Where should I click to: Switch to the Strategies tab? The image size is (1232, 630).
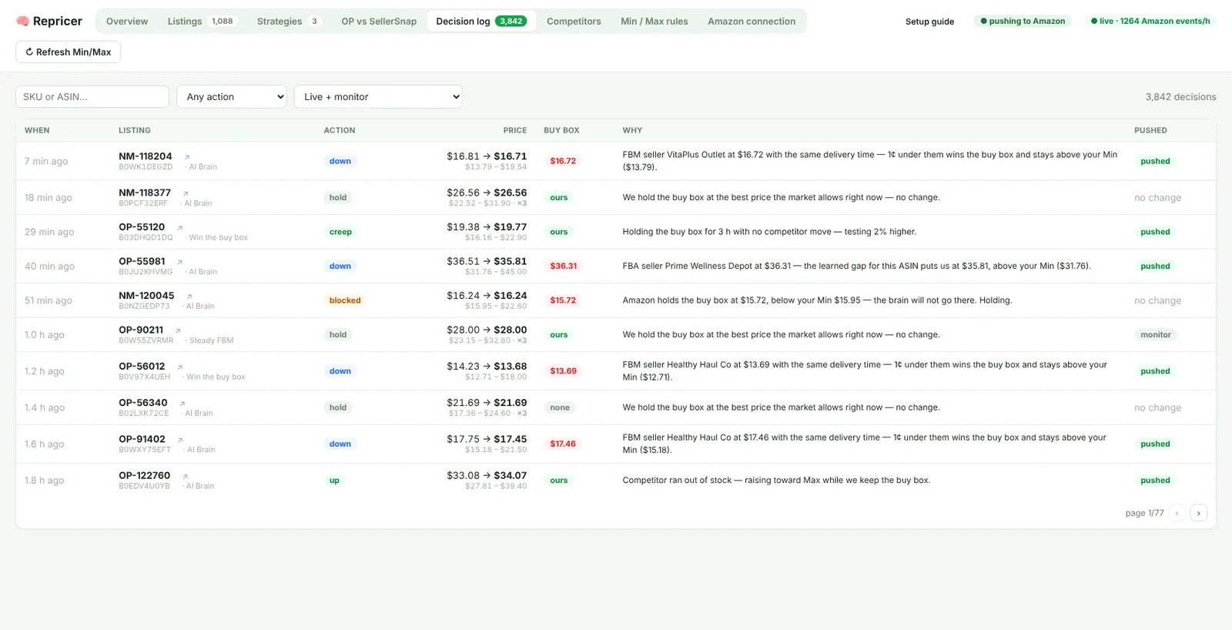click(x=288, y=22)
